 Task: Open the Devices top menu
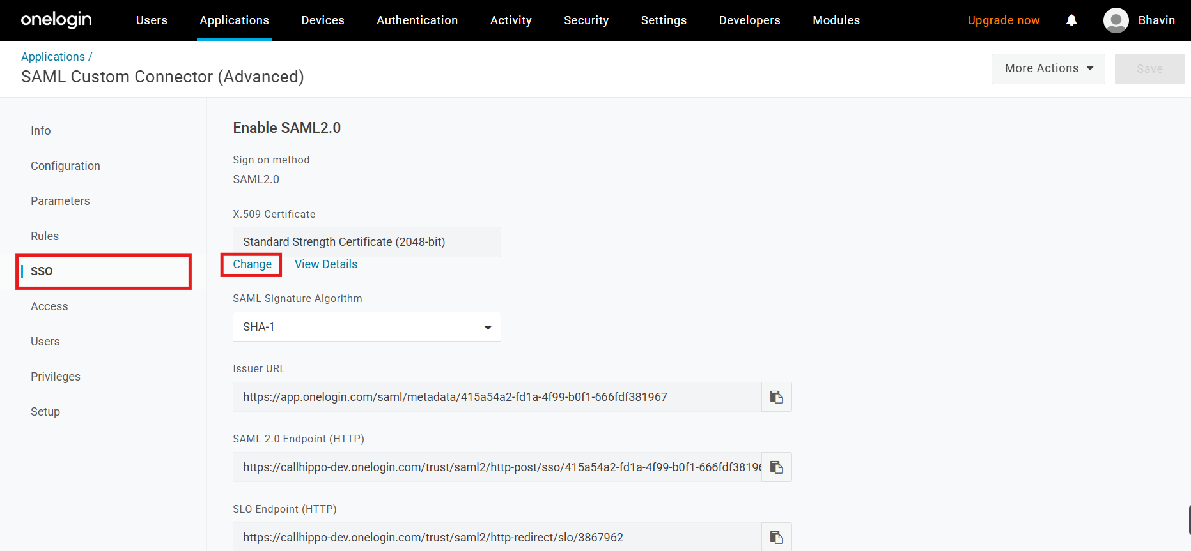pos(323,20)
